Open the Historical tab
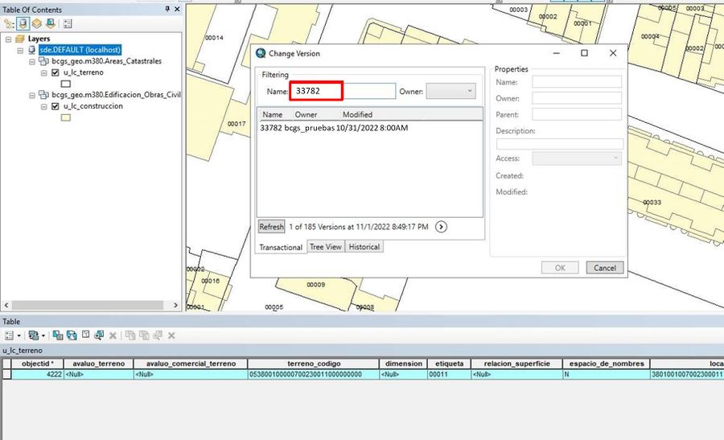This screenshot has width=724, height=440. (x=364, y=247)
